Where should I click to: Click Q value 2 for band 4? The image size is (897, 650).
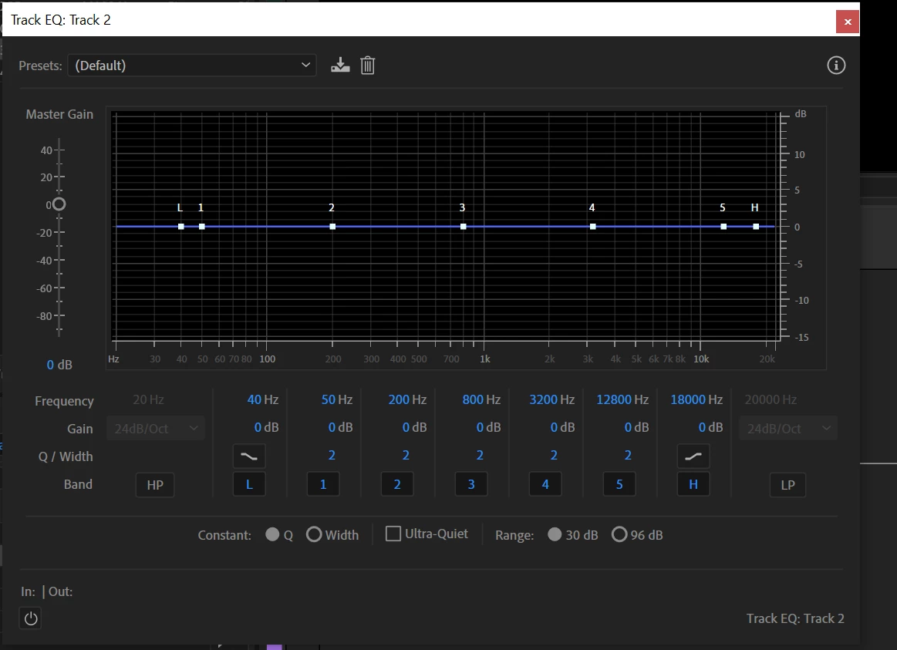(x=554, y=455)
